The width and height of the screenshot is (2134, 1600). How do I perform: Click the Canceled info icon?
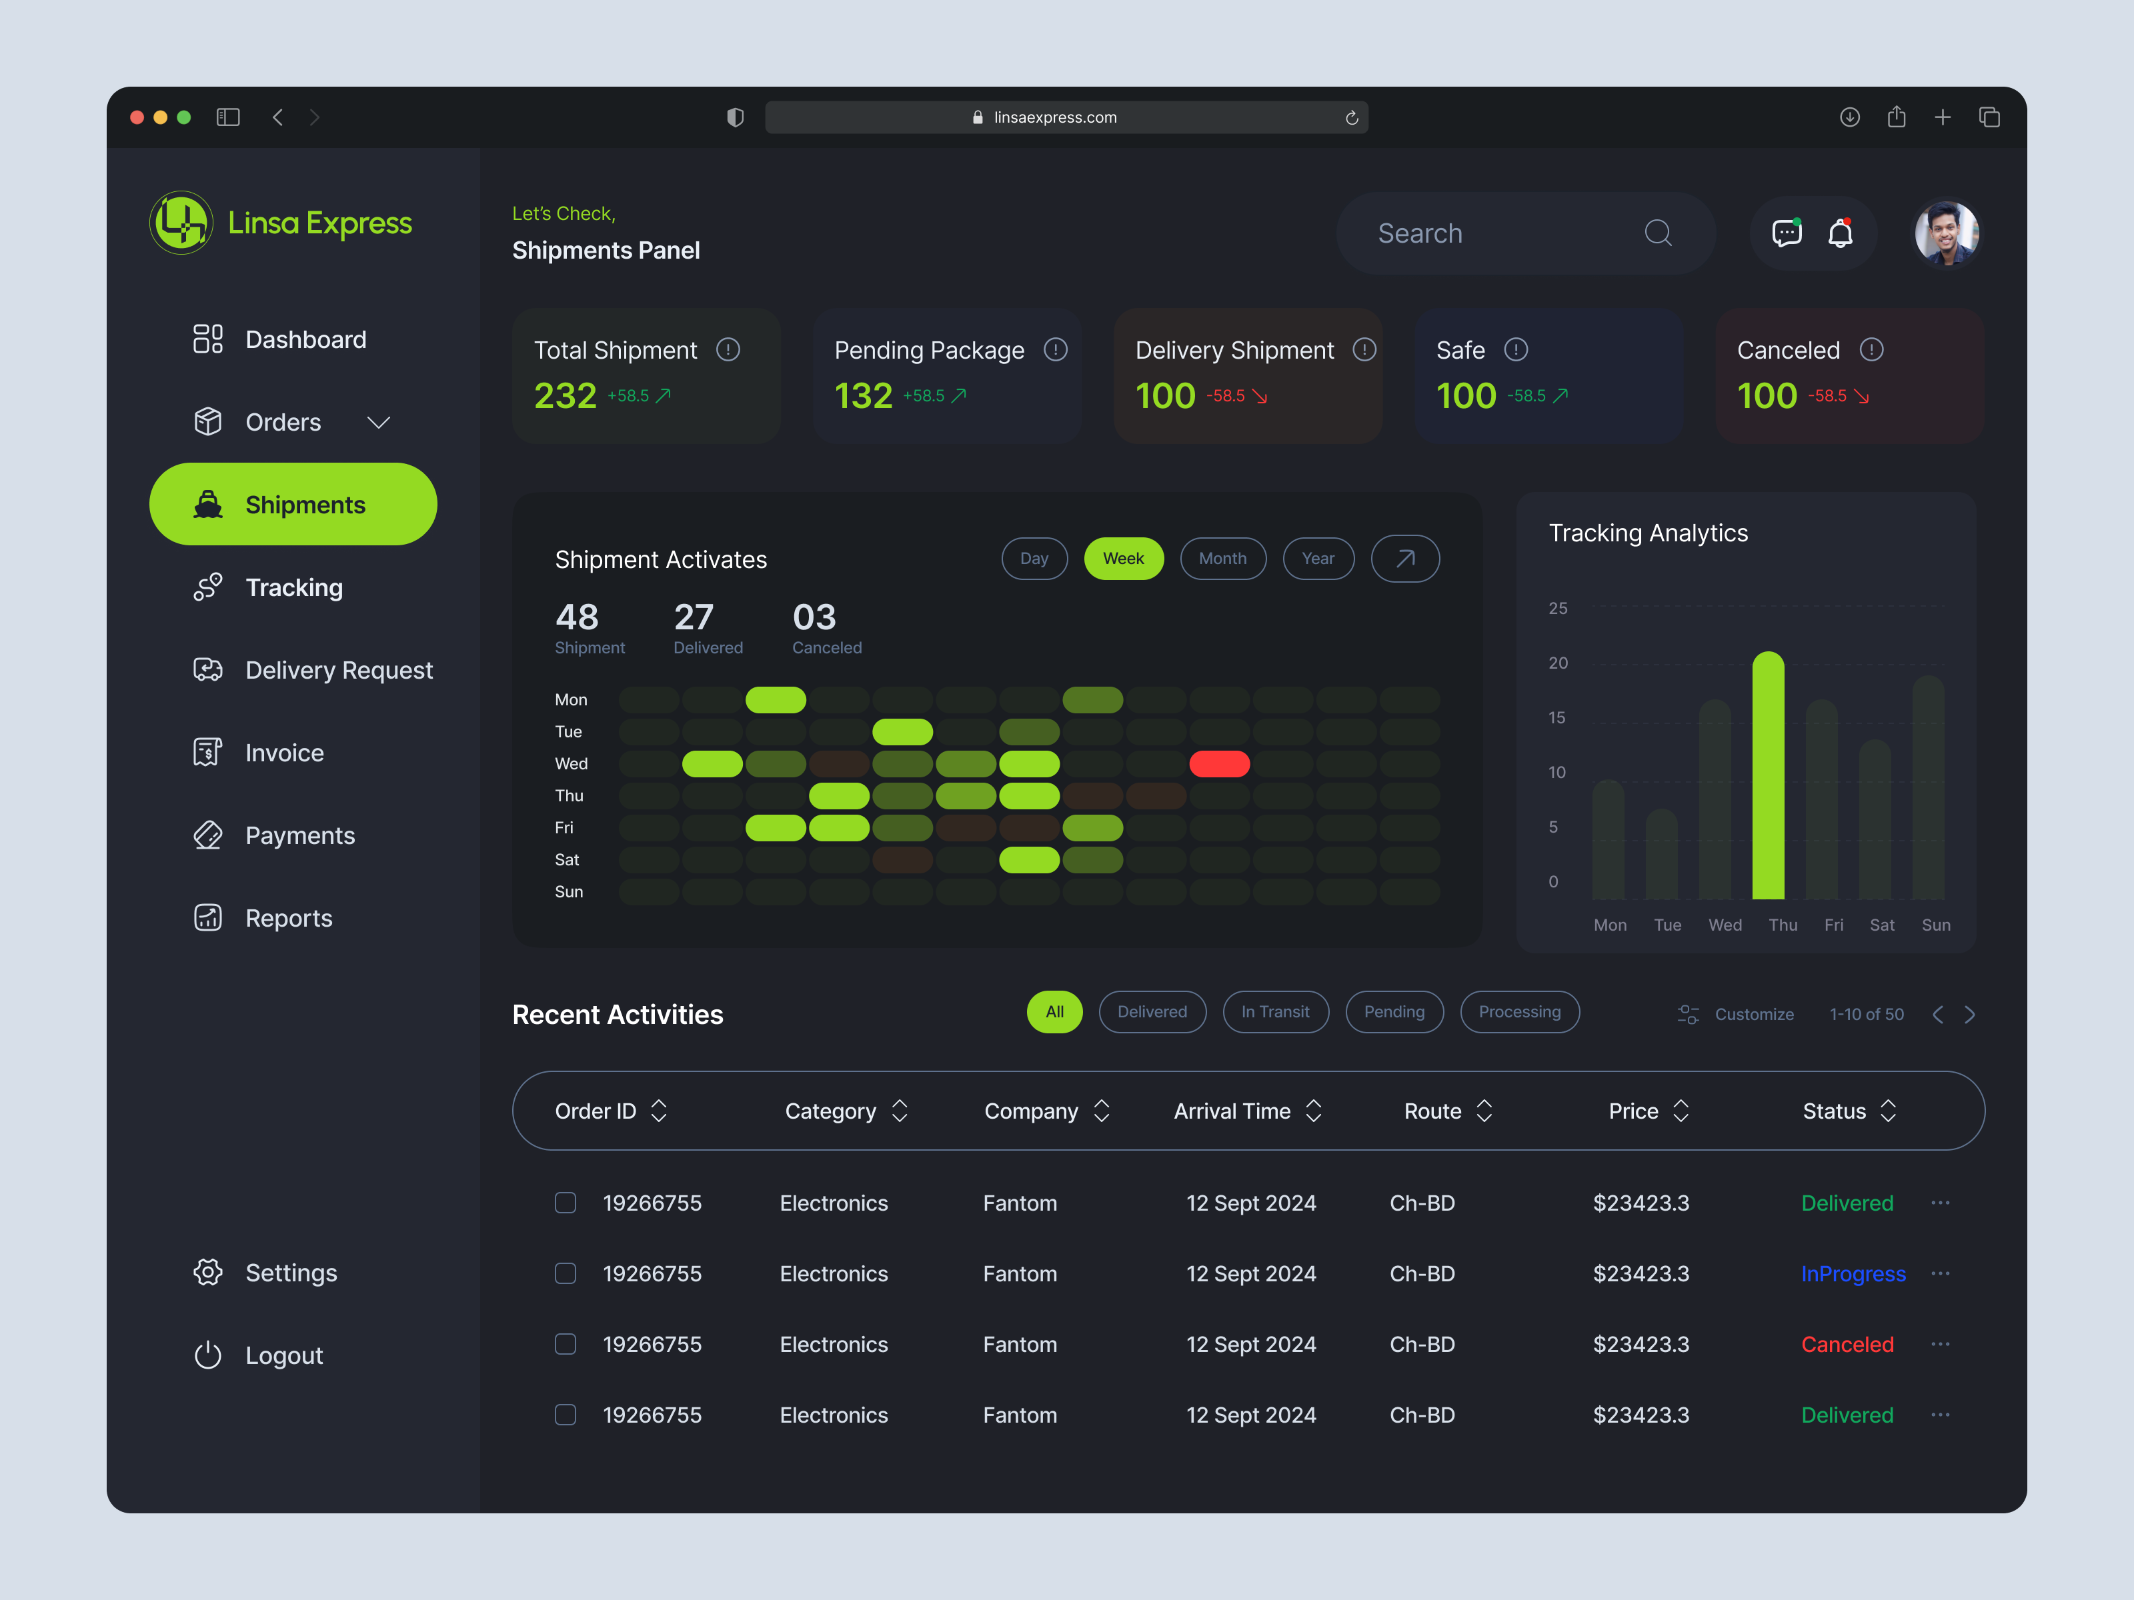tap(1872, 349)
